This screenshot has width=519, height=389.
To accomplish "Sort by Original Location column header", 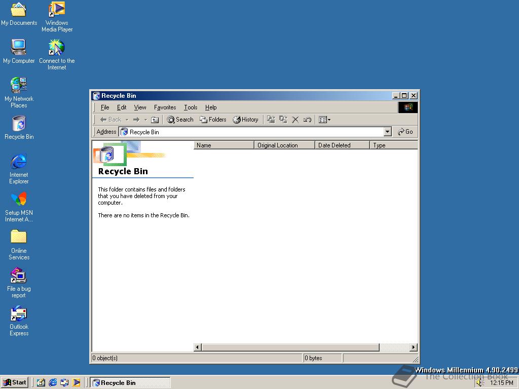I will click(x=284, y=145).
